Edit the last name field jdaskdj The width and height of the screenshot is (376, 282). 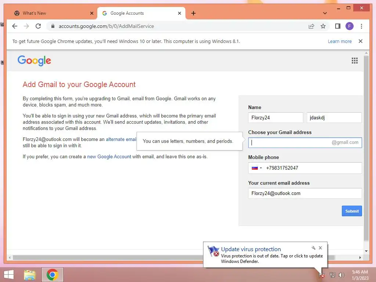point(334,118)
